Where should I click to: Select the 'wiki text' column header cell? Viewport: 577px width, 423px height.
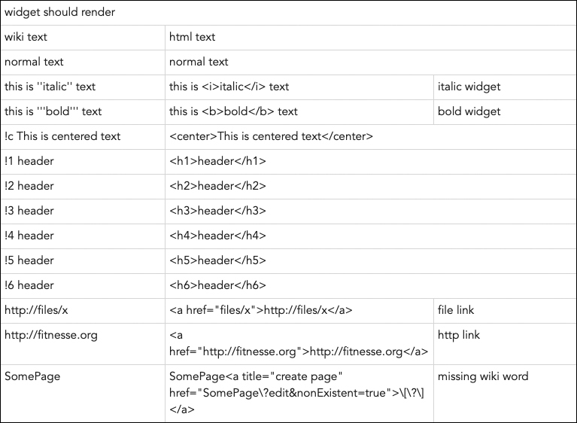point(26,37)
